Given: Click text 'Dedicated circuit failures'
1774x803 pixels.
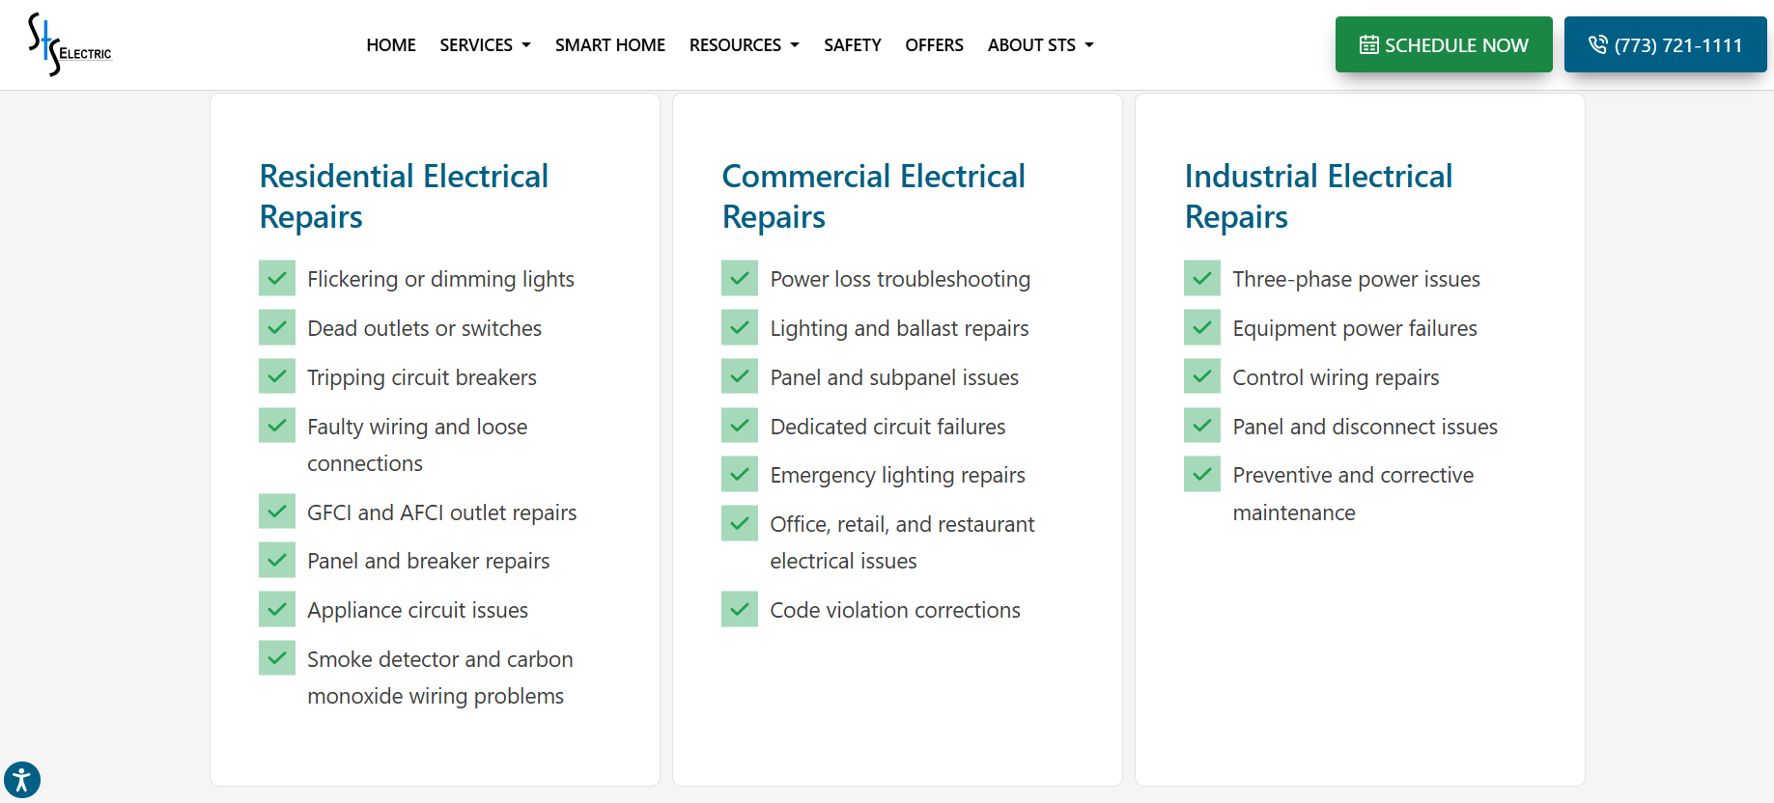Looking at the screenshot, I should coord(887,427).
